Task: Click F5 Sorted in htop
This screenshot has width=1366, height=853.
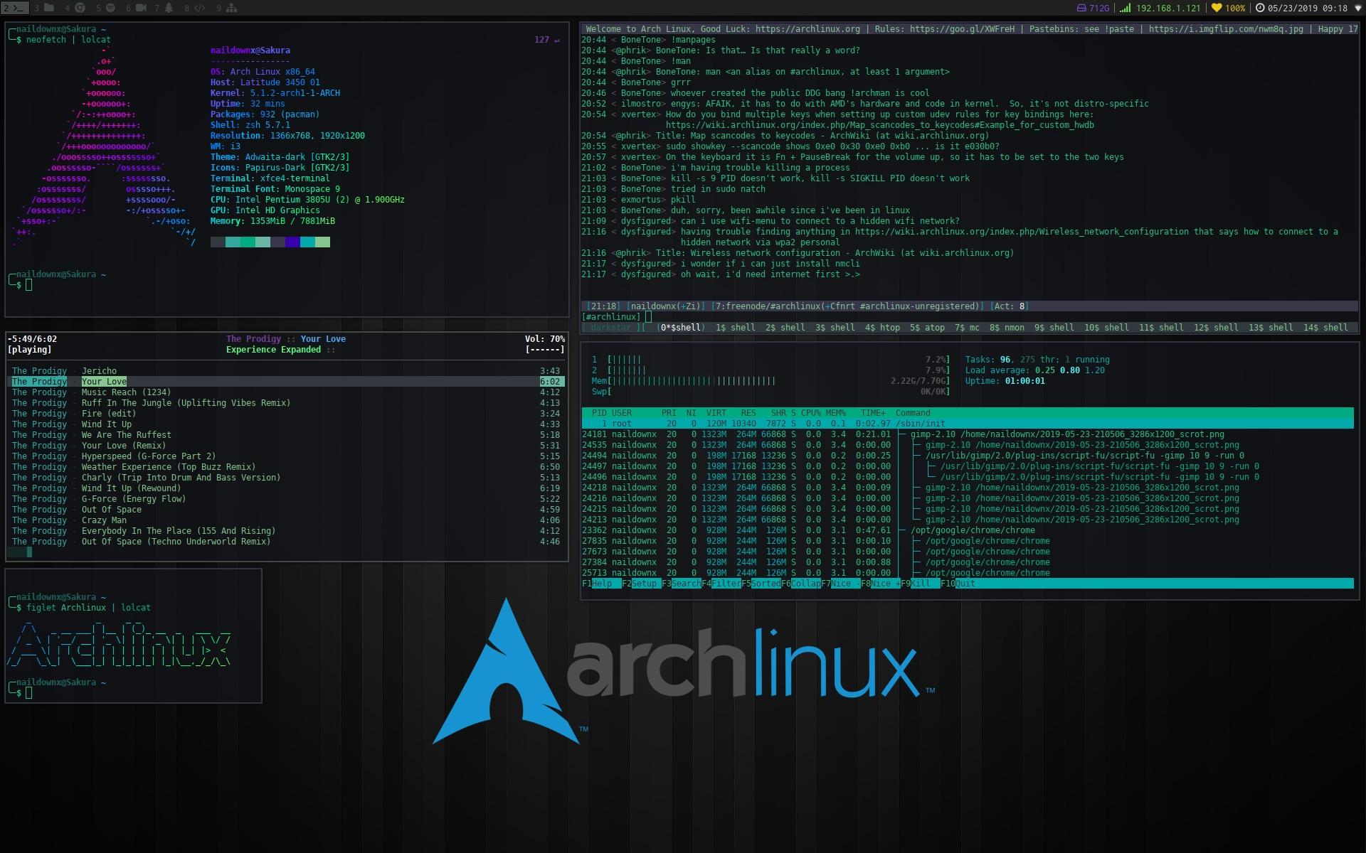Action: point(766,584)
